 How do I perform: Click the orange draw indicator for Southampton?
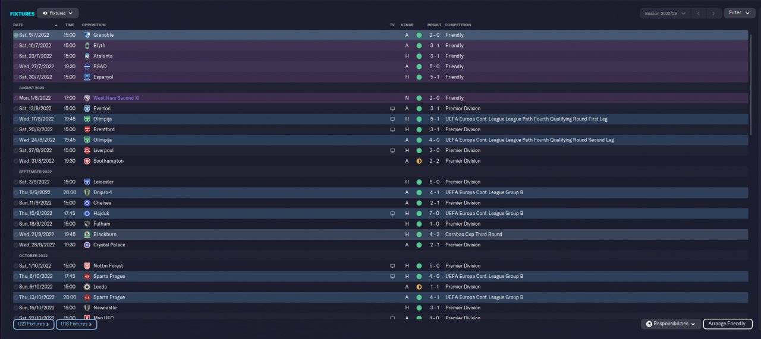point(419,161)
